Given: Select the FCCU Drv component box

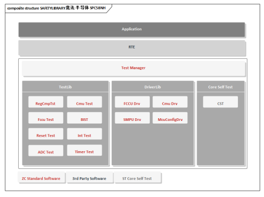Looking at the screenshot, I should pos(132,102).
